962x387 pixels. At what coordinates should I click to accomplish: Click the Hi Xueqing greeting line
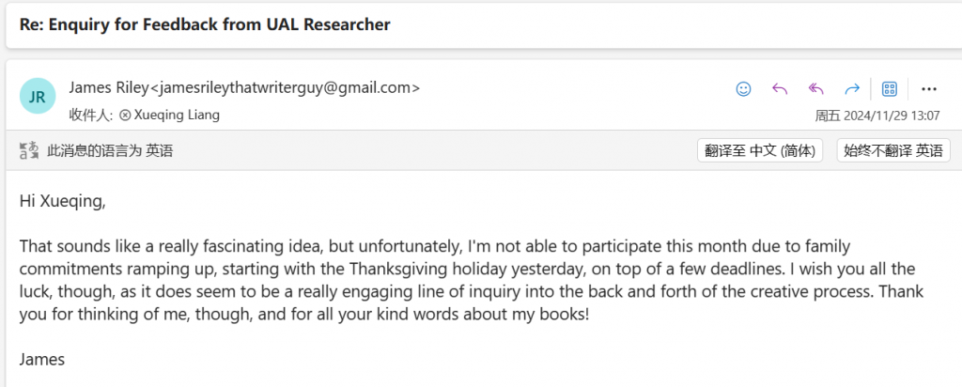point(63,201)
